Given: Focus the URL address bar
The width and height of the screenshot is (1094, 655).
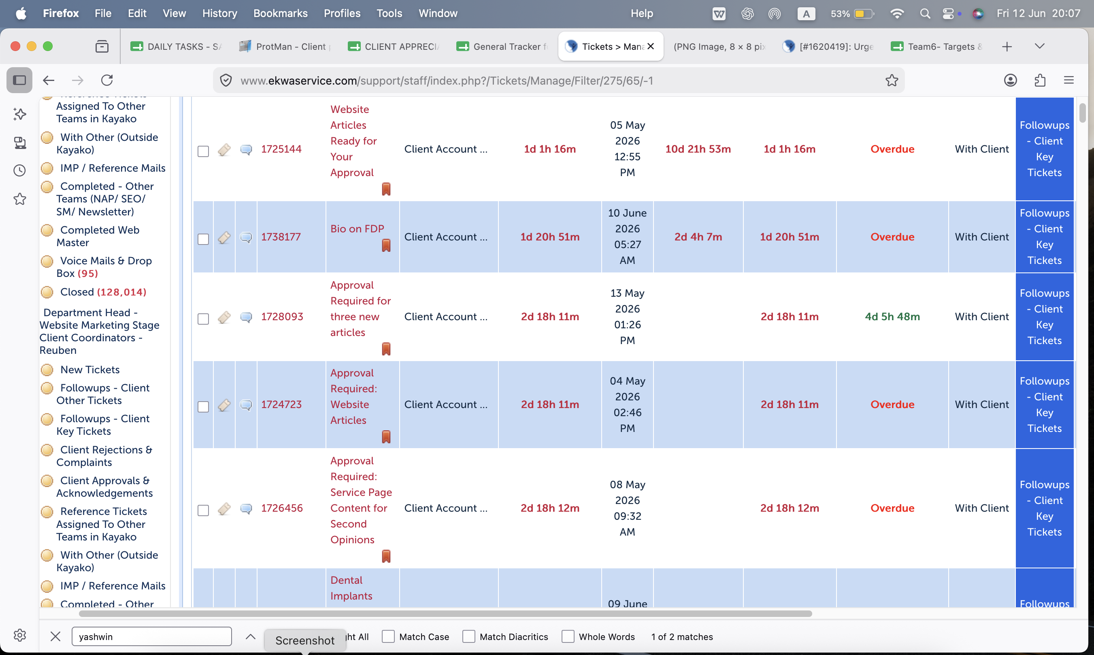Looking at the screenshot, I should click(558, 80).
